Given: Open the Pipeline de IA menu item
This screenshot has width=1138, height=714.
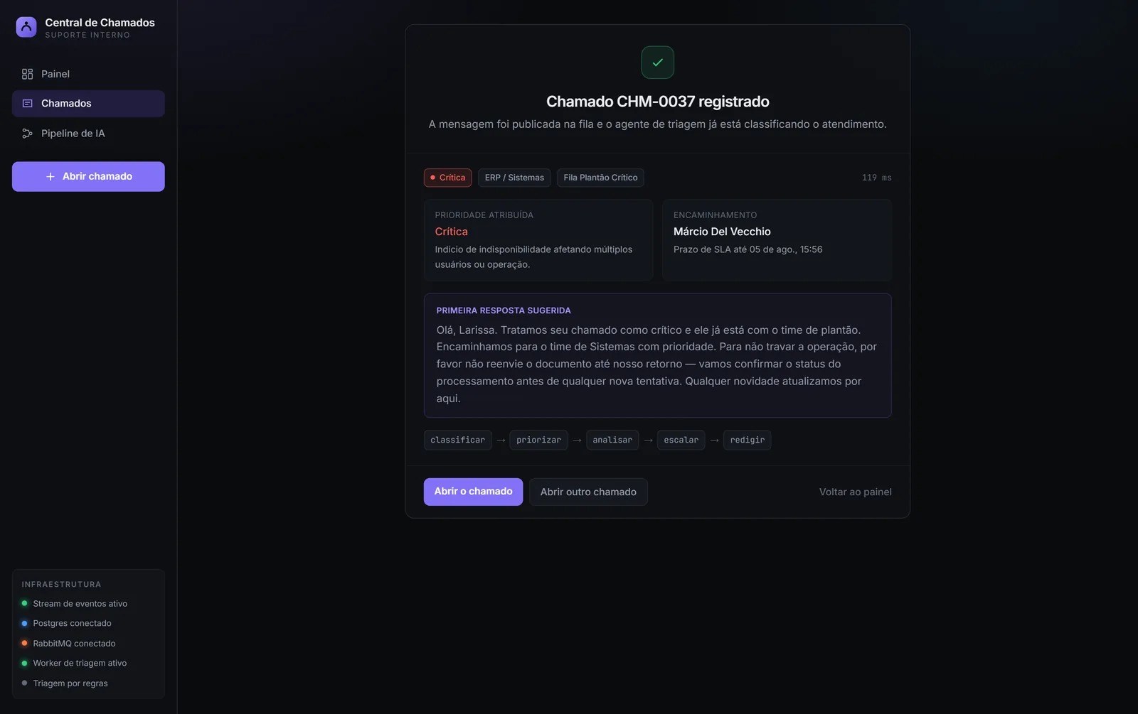Looking at the screenshot, I should [x=88, y=134].
